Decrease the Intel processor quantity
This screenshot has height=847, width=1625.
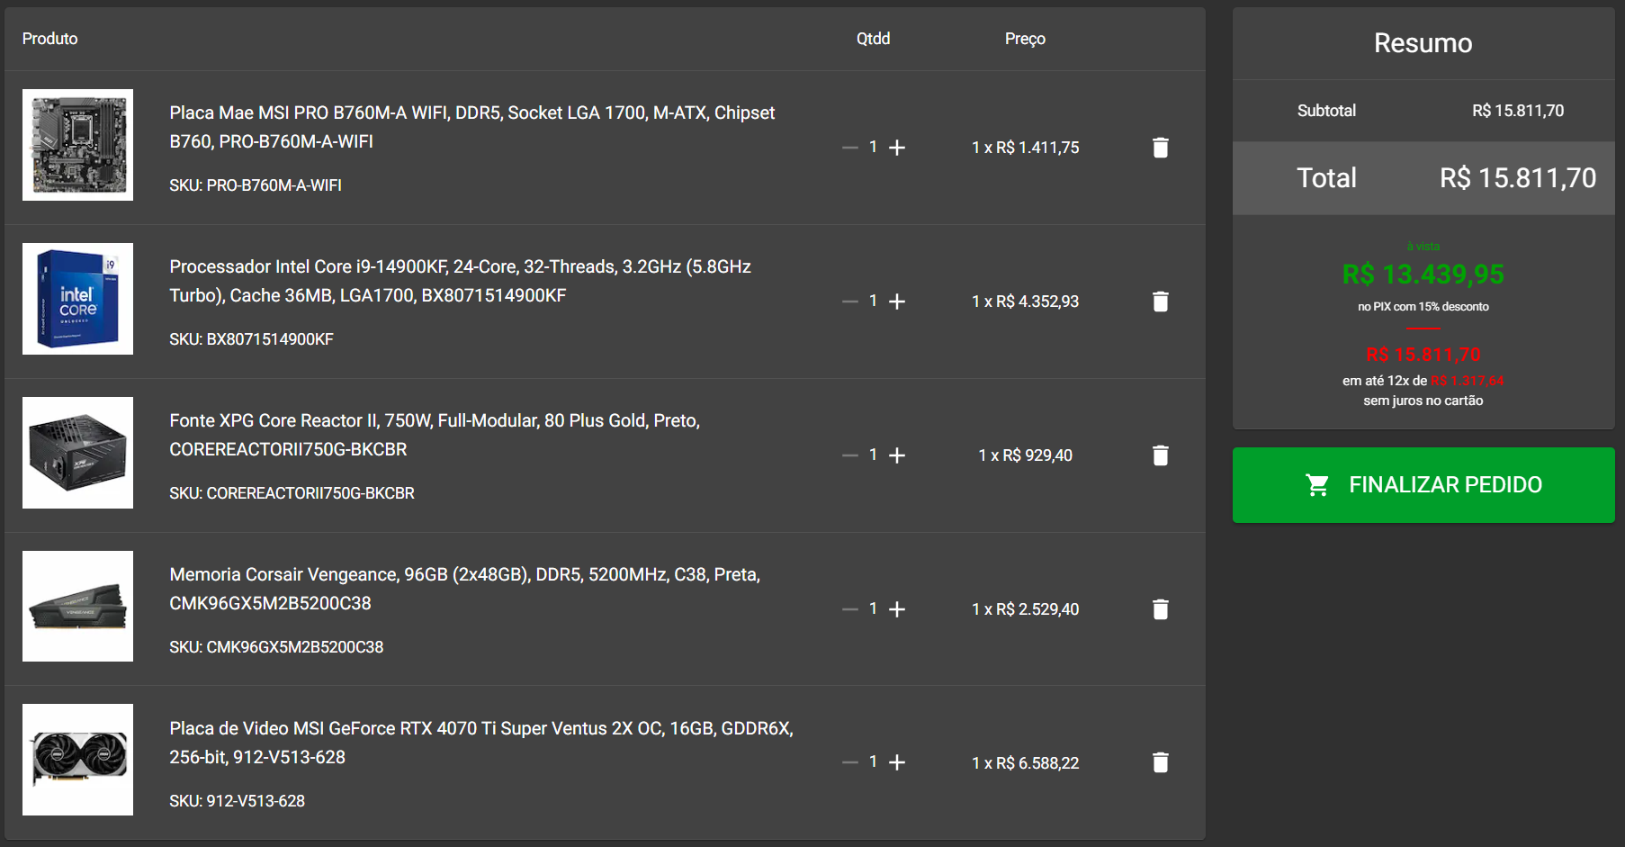point(850,302)
